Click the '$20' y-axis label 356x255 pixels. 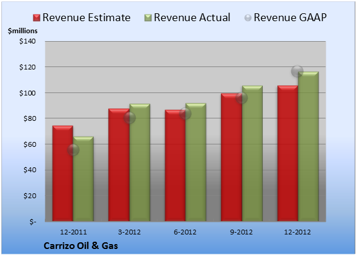[30, 196]
